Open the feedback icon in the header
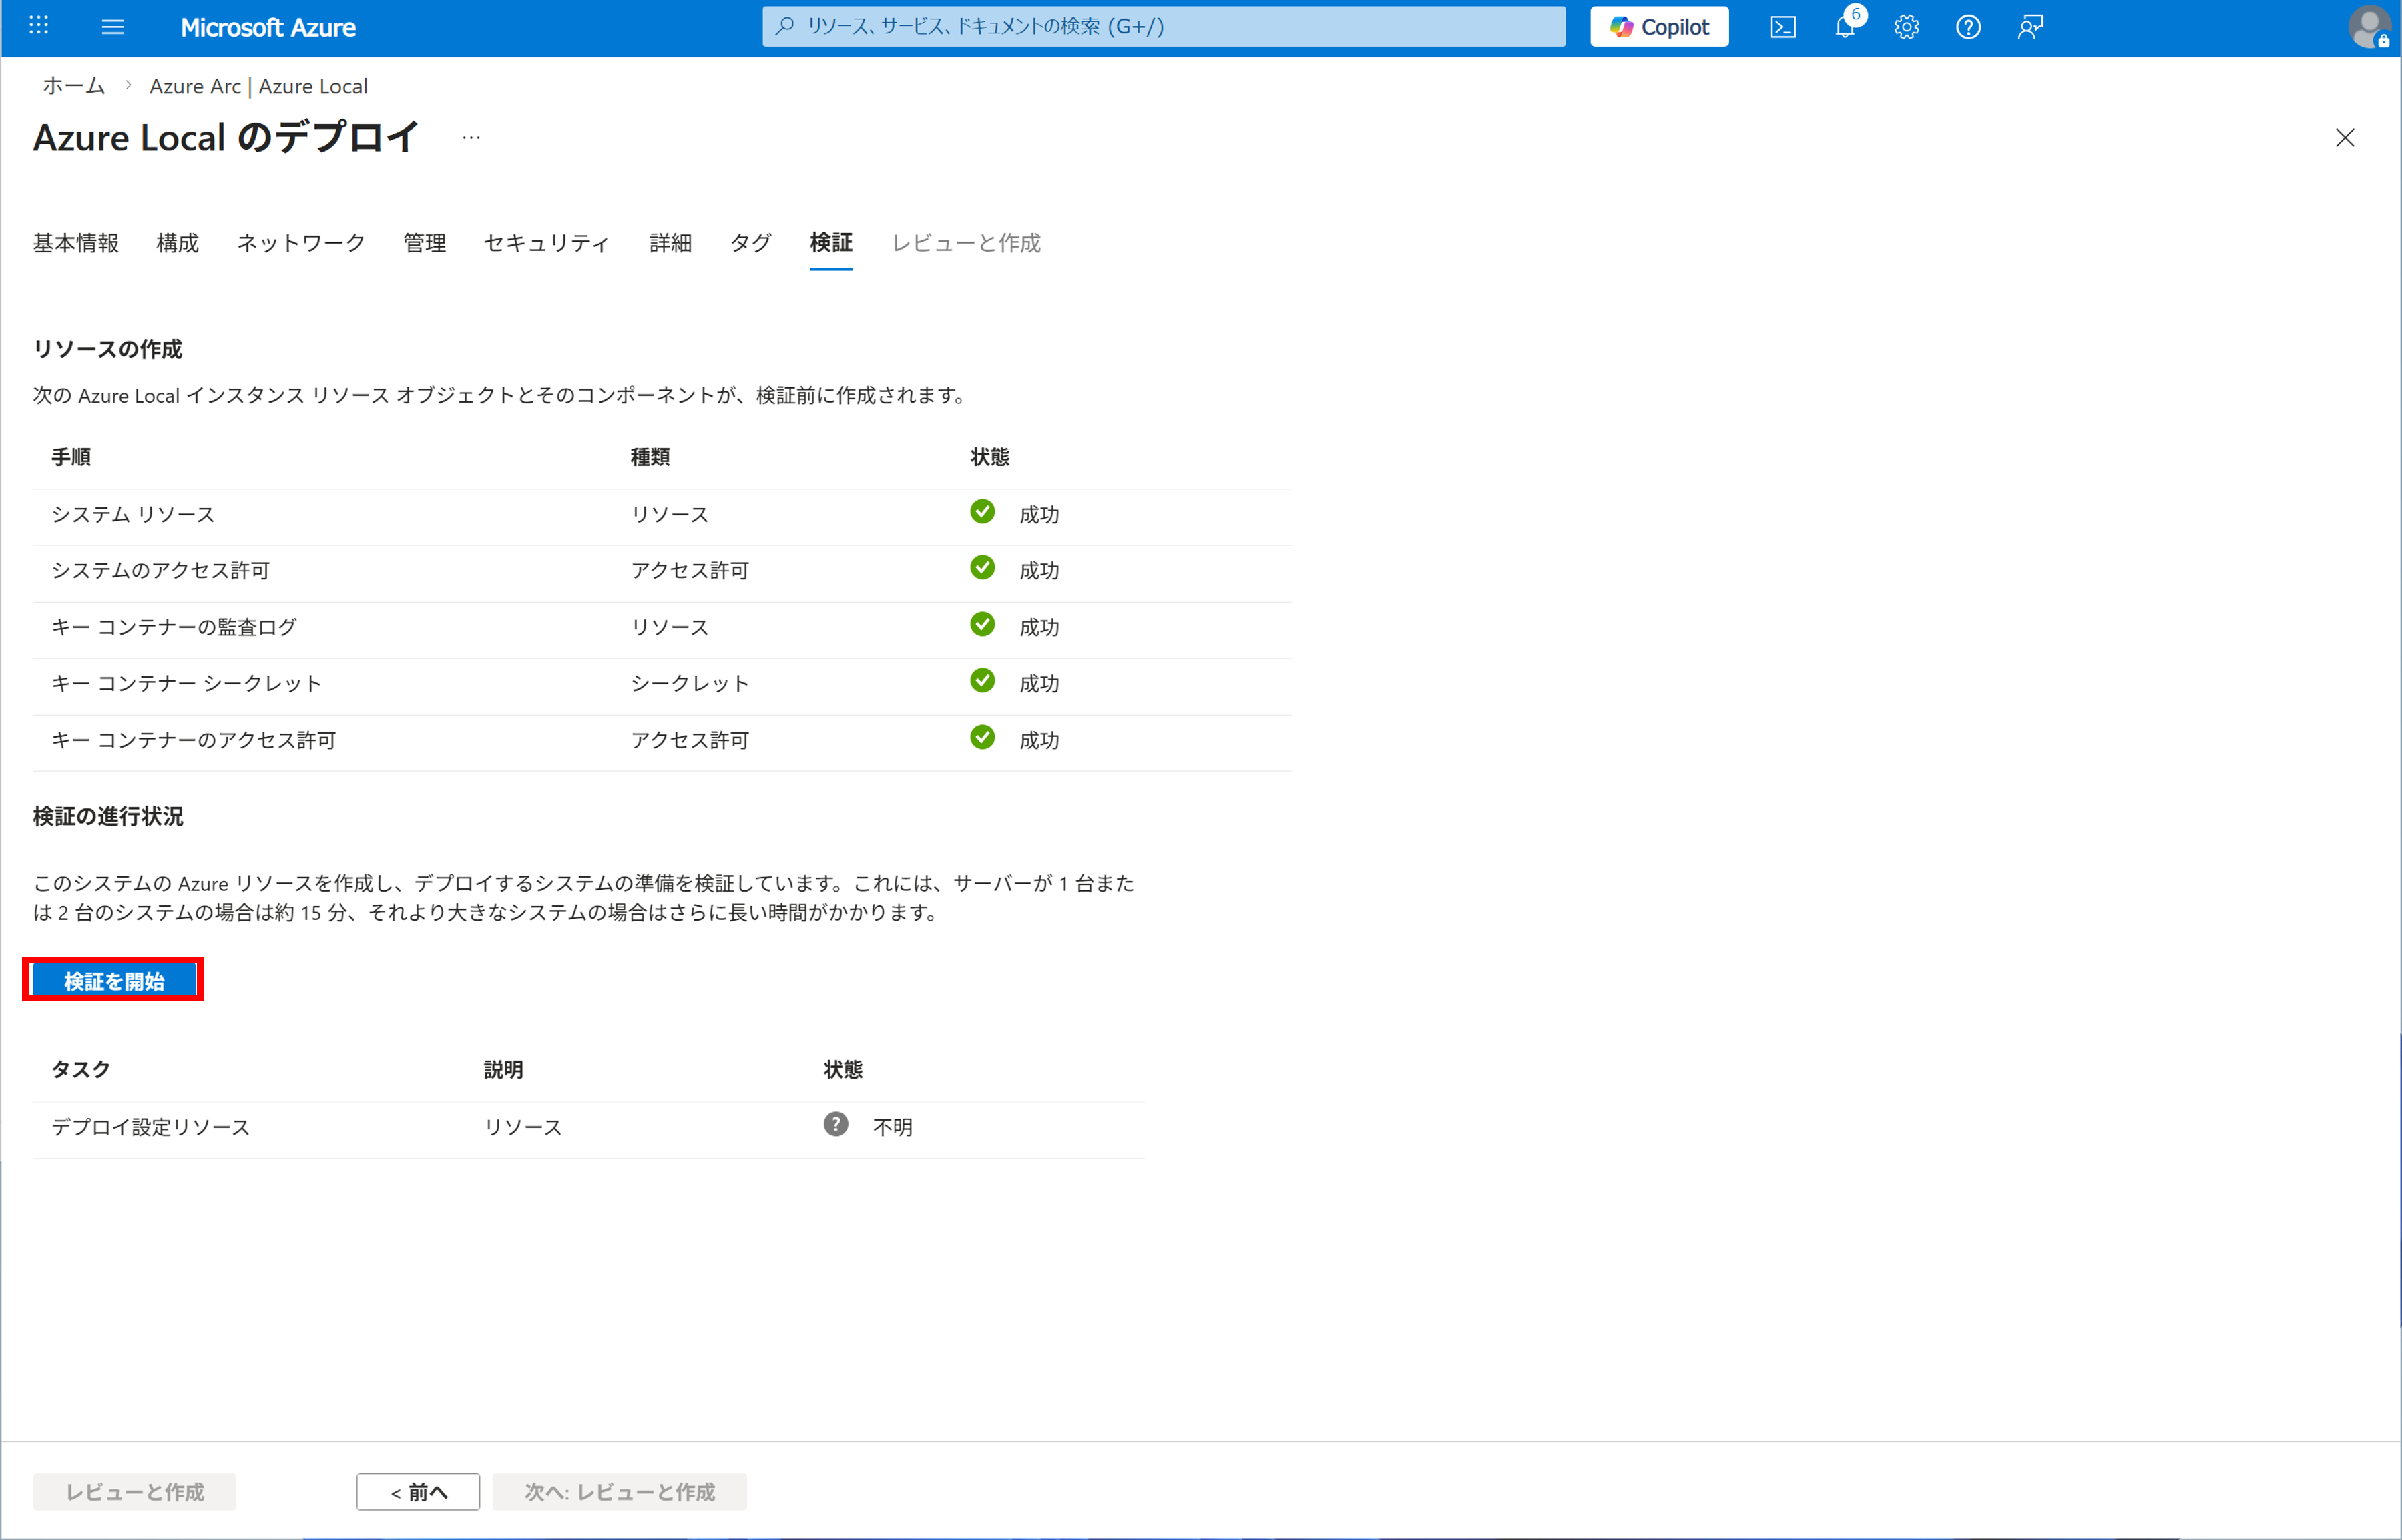 coord(2030,27)
